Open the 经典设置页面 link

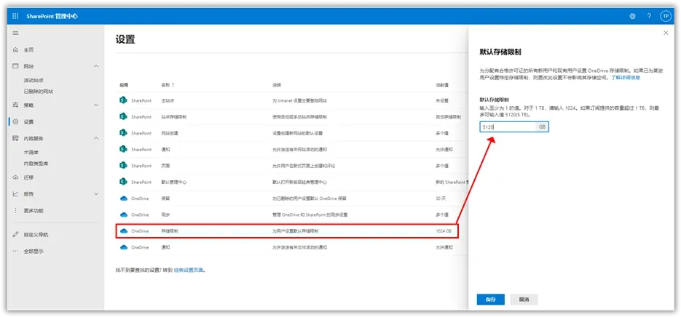(189, 270)
